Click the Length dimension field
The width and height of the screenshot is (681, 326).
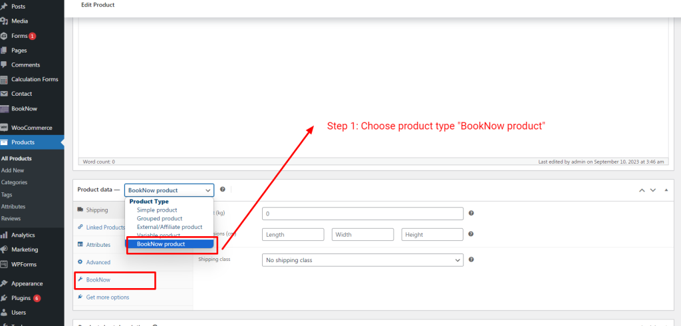coord(293,234)
